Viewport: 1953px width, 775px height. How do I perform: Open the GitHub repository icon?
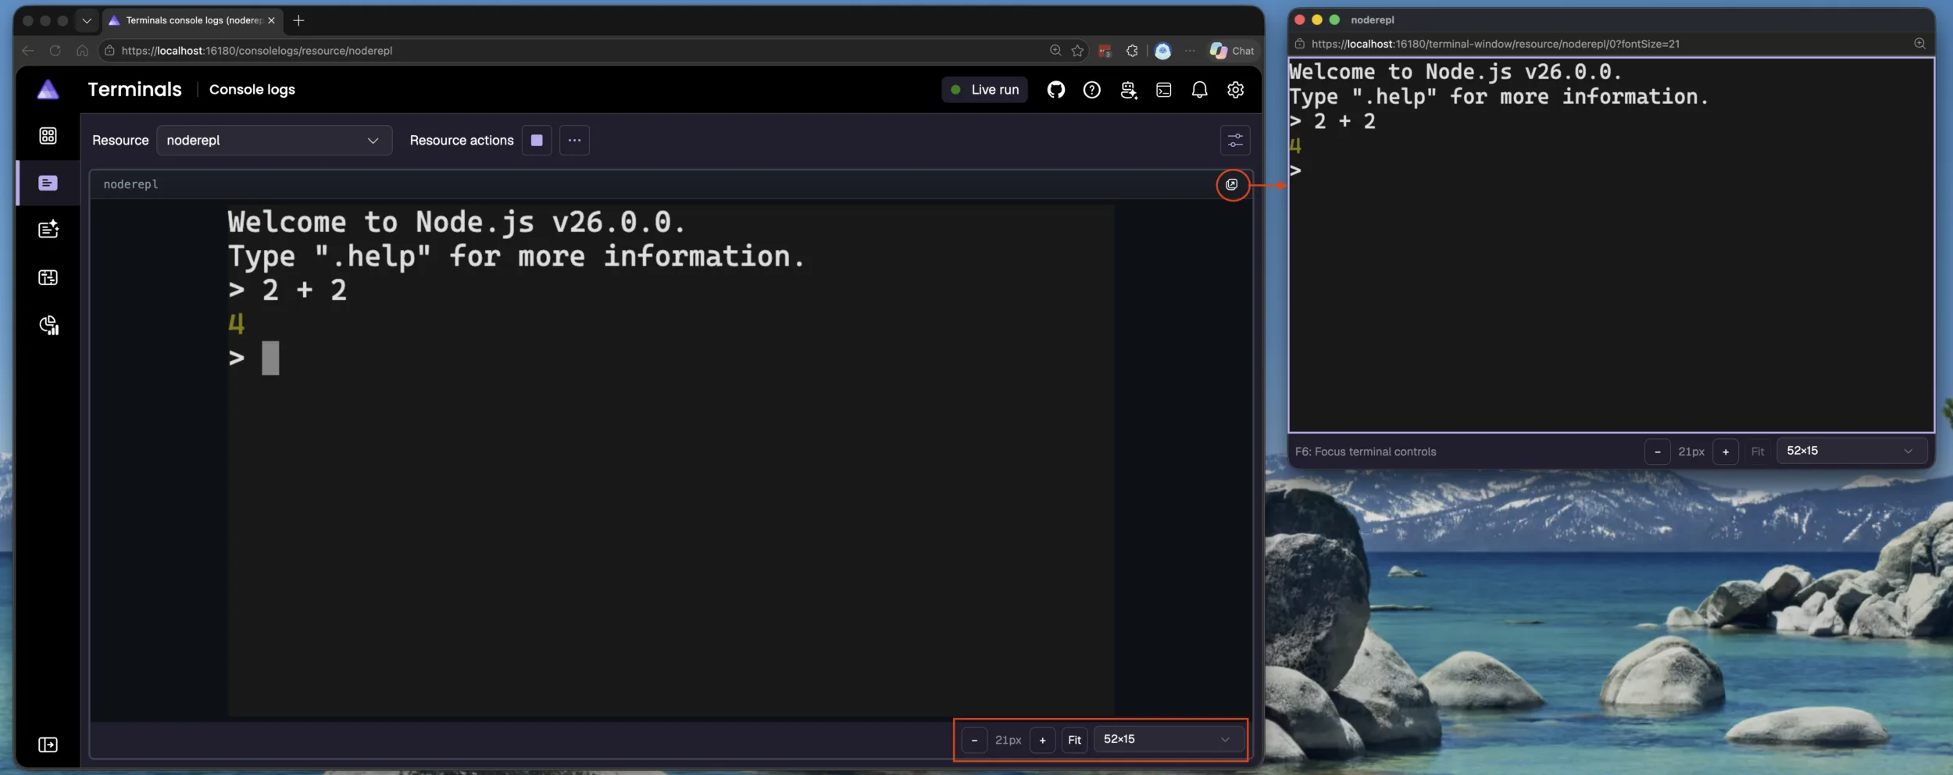coord(1056,90)
